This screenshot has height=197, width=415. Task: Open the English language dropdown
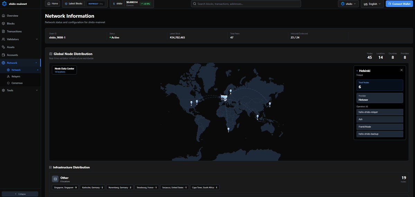point(372,4)
